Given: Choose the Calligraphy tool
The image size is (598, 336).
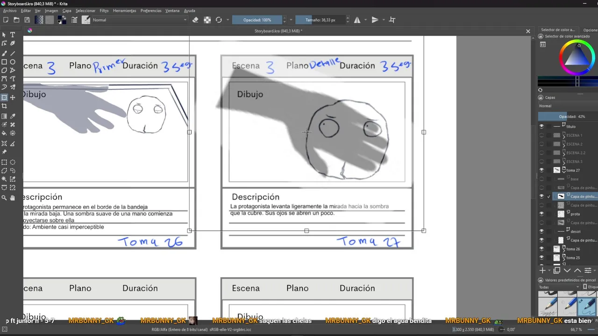Looking at the screenshot, I should [x=13, y=43].
